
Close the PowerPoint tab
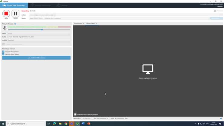(x=84, y=24)
